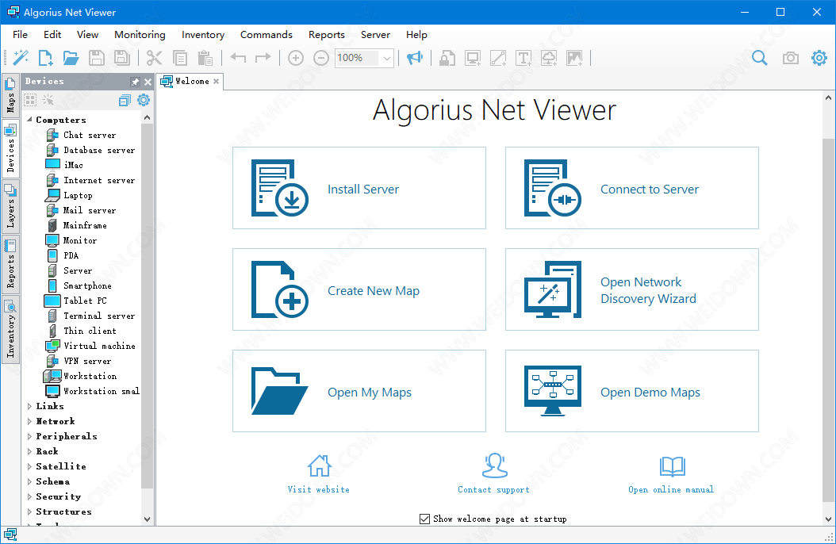Click the add monitor device toolbar icon
The width and height of the screenshot is (836, 544).
coord(473,58)
